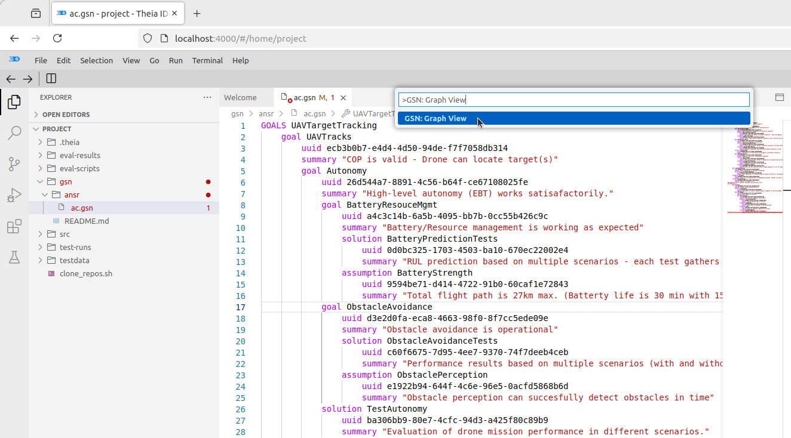Click the navigate back arrow in the Theia toolbar
Image resolution: width=791 pixels, height=438 pixels.
(11, 79)
